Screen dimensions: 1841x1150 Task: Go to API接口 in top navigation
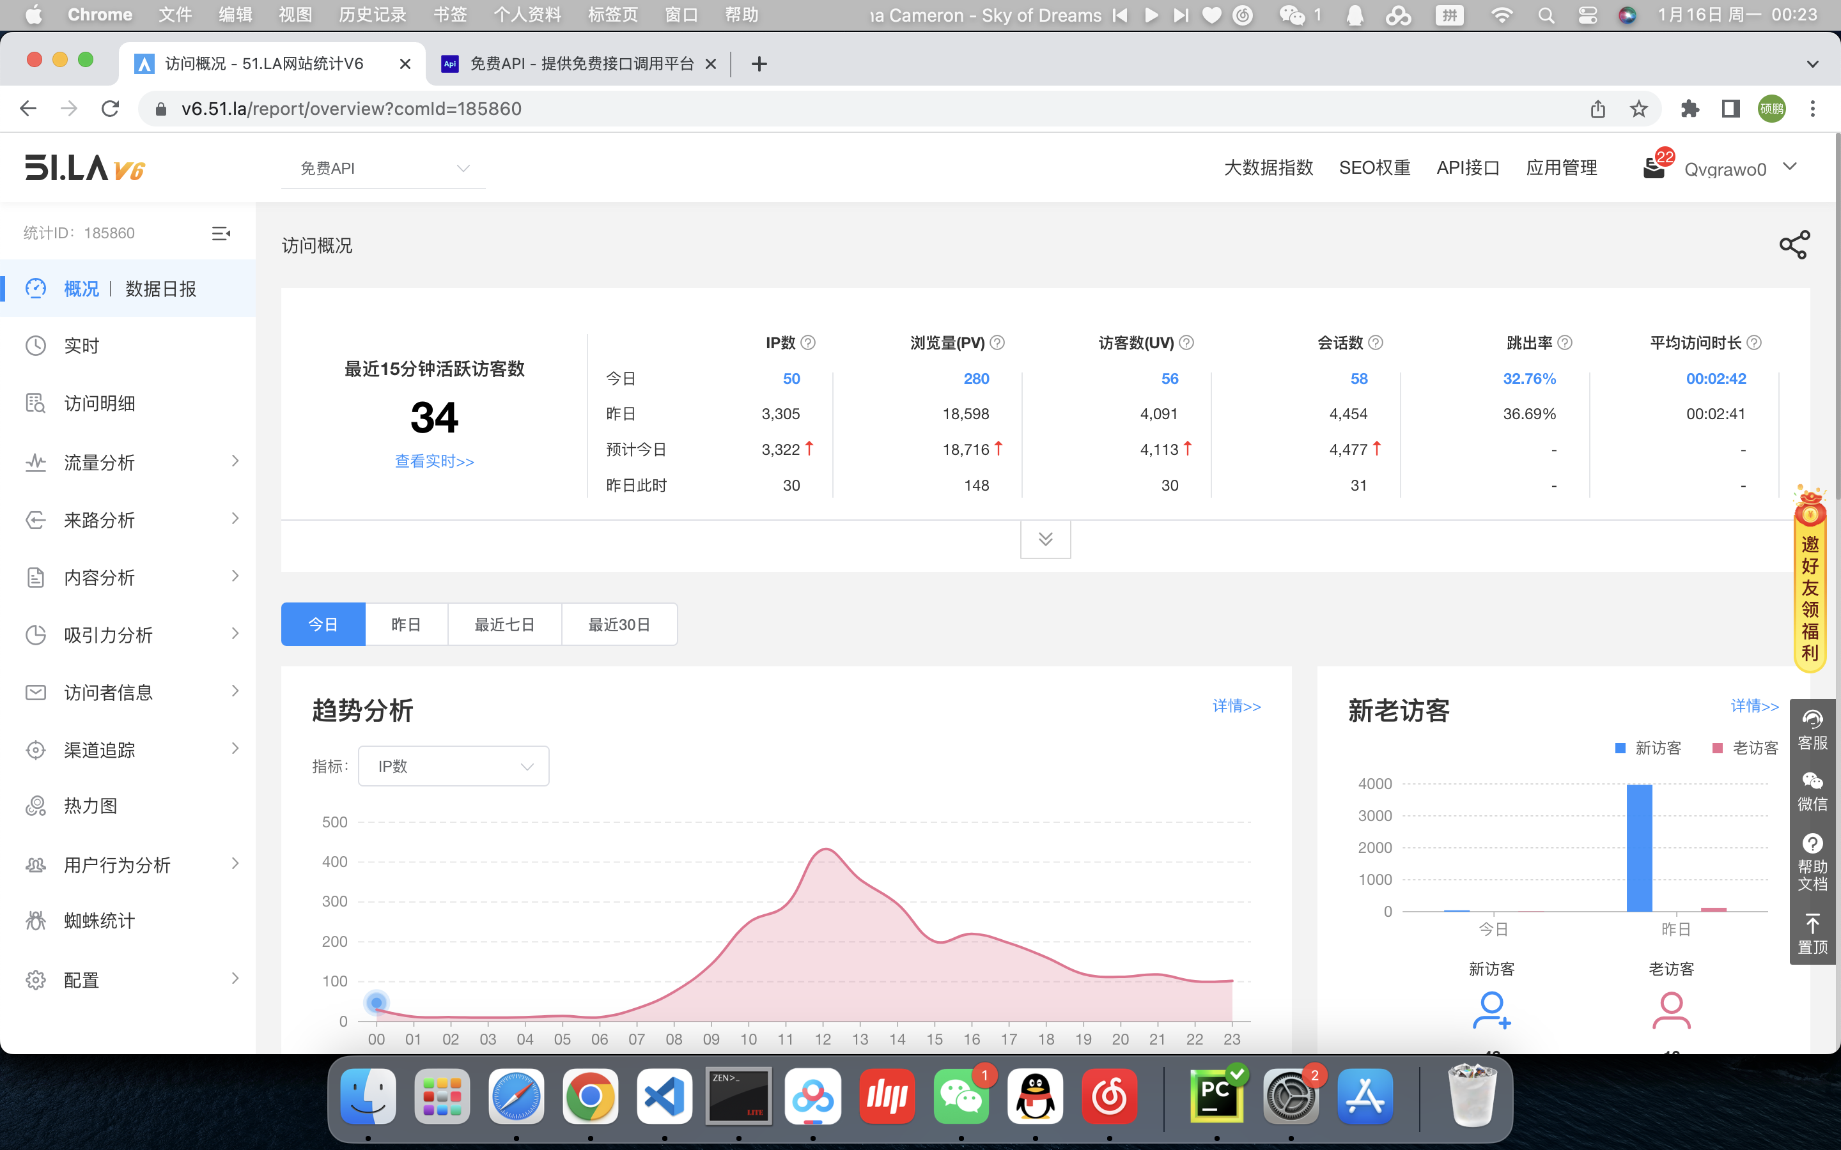[1468, 168]
